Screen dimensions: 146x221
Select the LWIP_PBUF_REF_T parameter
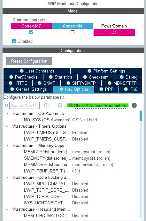46,171
